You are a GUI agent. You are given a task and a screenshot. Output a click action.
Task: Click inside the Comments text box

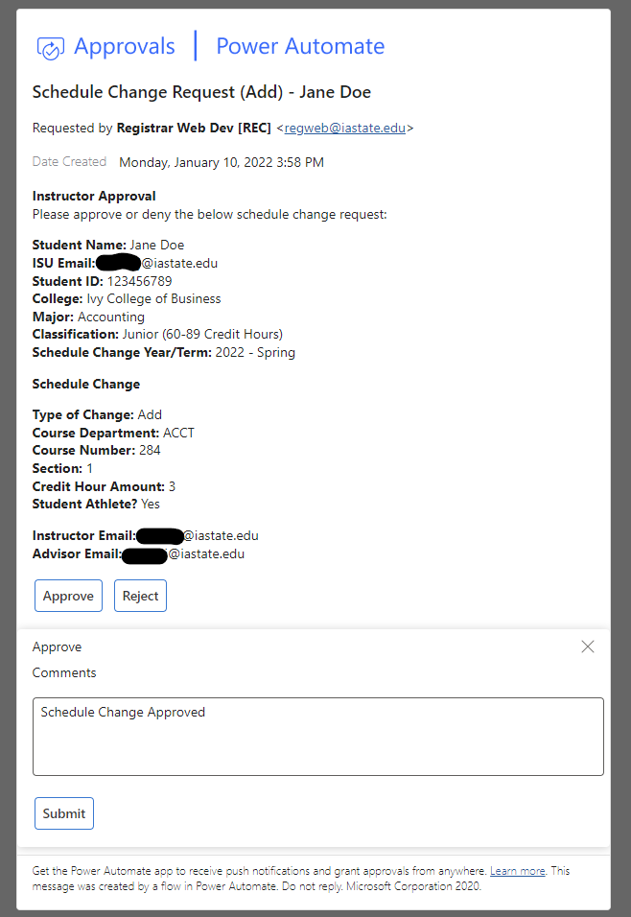point(318,737)
